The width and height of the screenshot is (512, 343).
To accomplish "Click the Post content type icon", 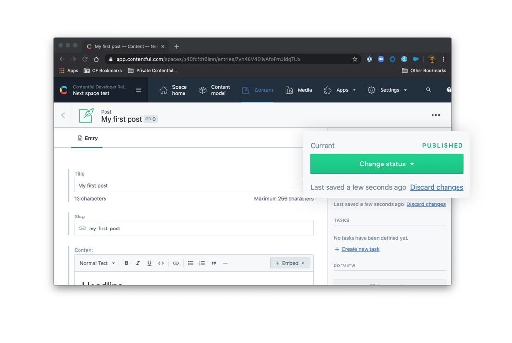I will coord(87,115).
